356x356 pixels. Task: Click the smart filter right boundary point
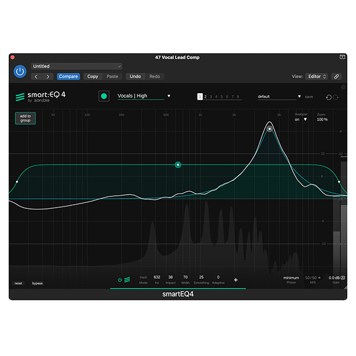pyautogui.click(x=339, y=182)
